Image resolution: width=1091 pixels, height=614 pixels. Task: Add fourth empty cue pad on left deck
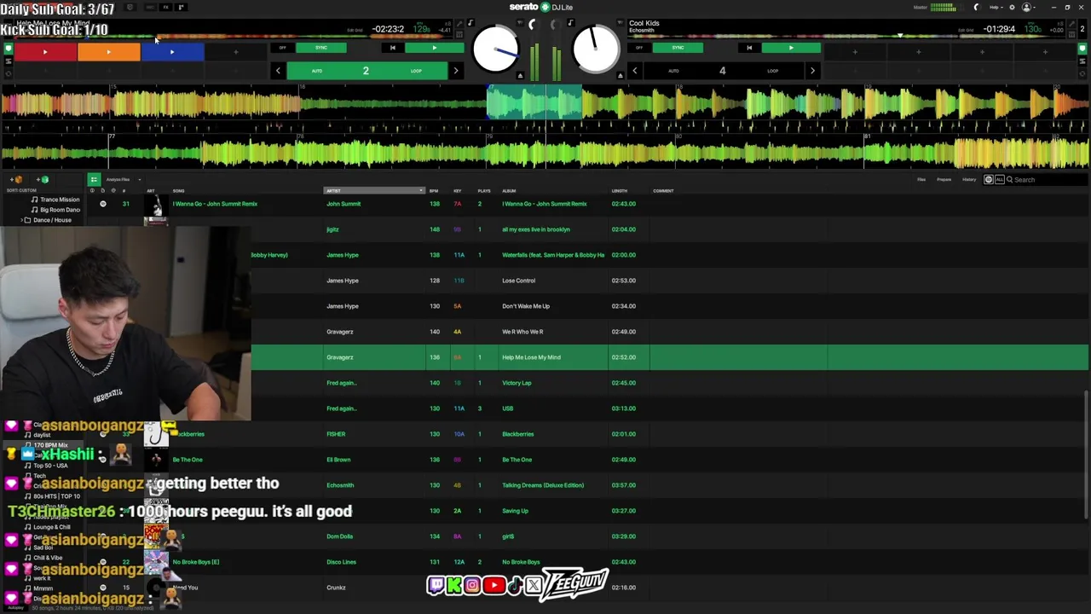(x=236, y=52)
